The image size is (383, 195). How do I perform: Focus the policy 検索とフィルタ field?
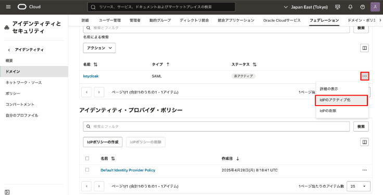pyautogui.click(x=216, y=126)
